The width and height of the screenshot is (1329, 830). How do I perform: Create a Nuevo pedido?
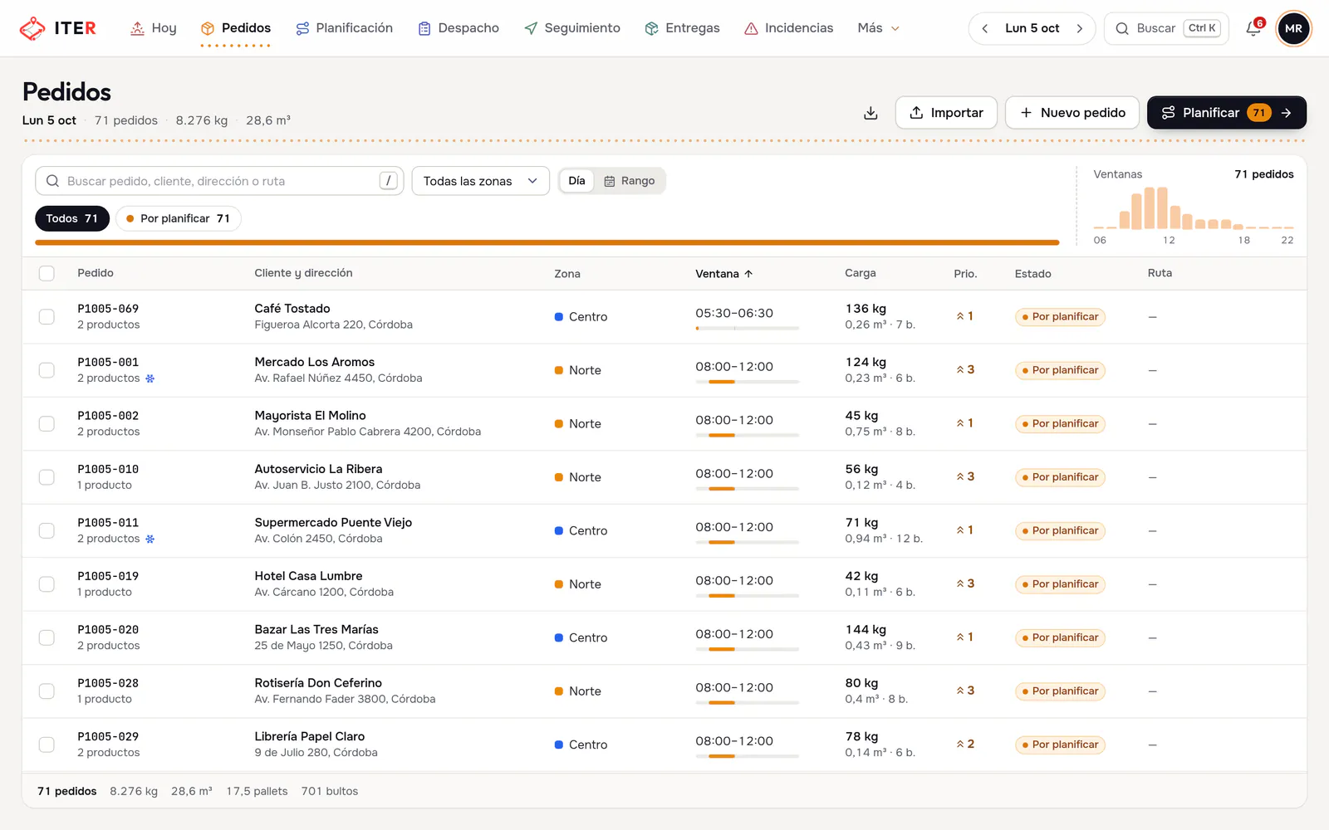[1072, 113]
